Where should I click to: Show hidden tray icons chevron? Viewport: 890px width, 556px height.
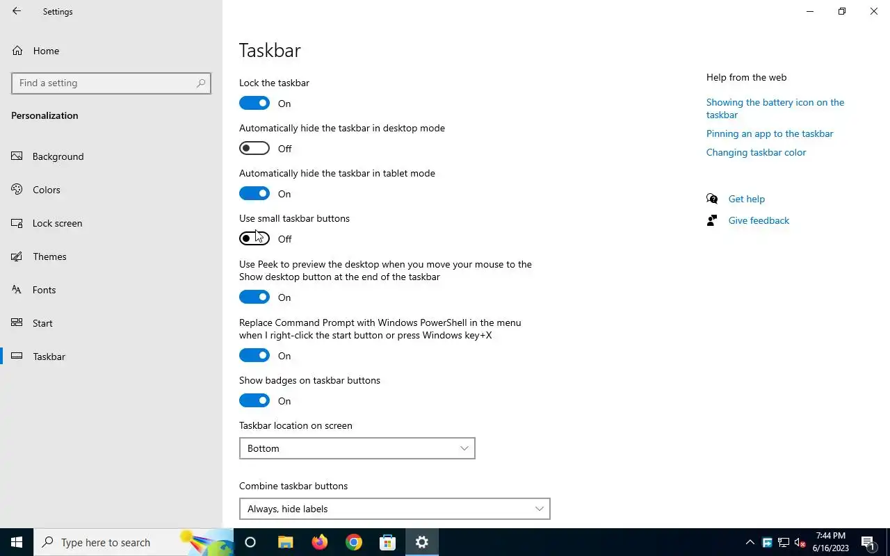(750, 542)
